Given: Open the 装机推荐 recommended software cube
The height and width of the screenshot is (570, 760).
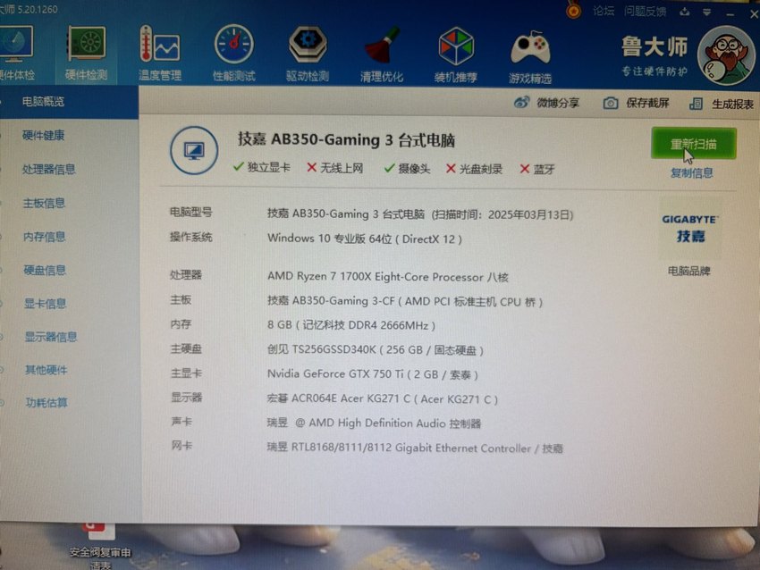Looking at the screenshot, I should coord(456,55).
